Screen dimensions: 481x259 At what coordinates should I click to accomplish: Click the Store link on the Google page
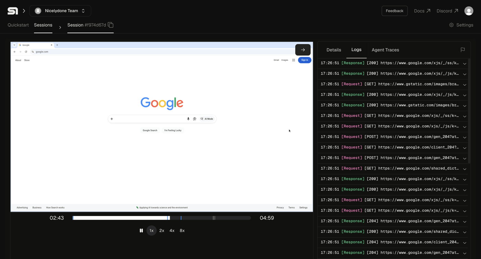[27, 60]
